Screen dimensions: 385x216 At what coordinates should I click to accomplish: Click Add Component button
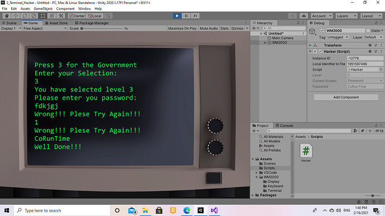[346, 97]
